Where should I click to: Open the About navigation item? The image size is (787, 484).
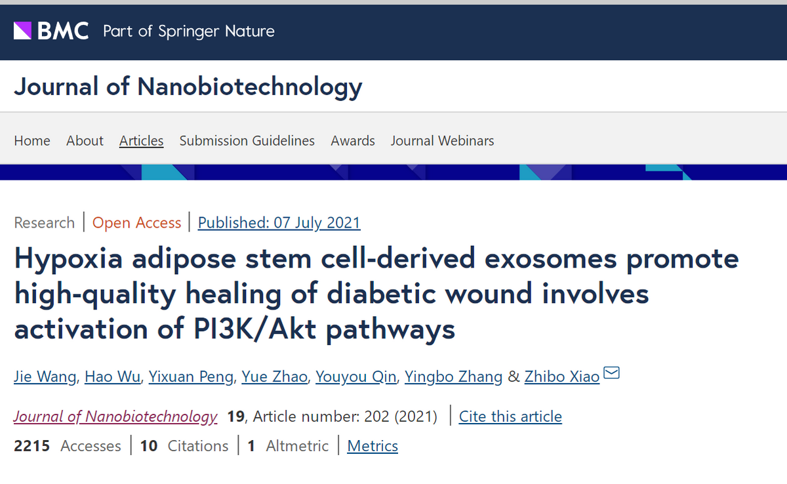coord(85,141)
